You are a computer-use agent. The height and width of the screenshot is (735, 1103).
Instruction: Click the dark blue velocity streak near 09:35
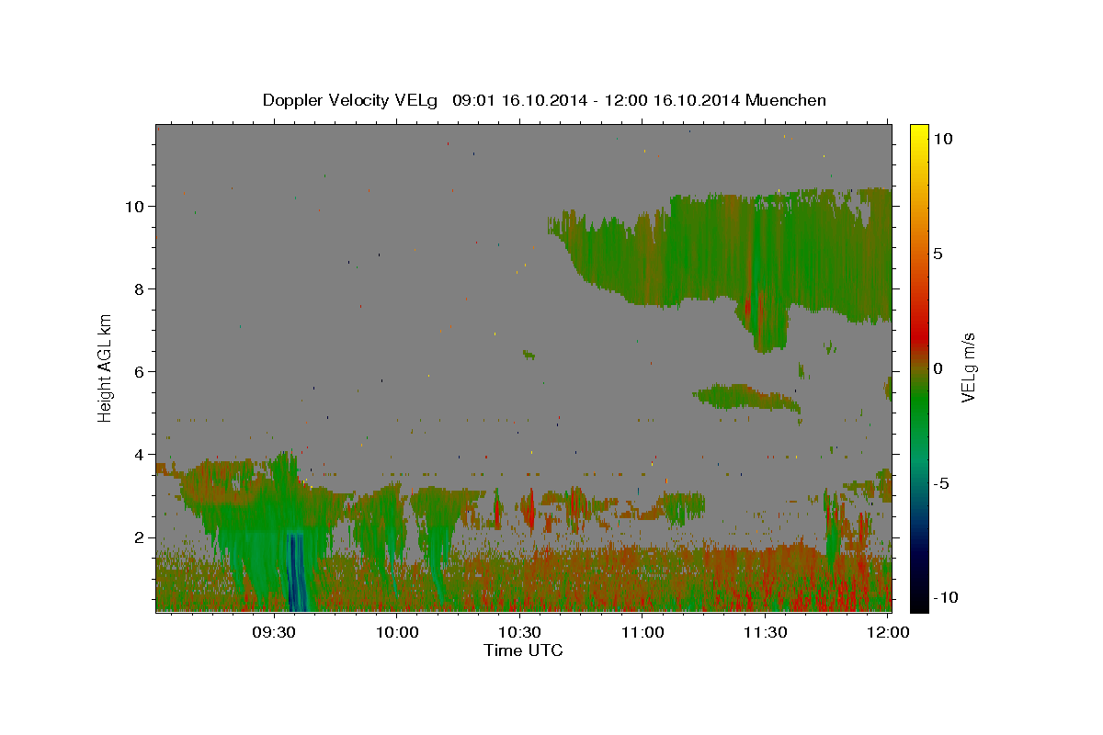[296, 573]
